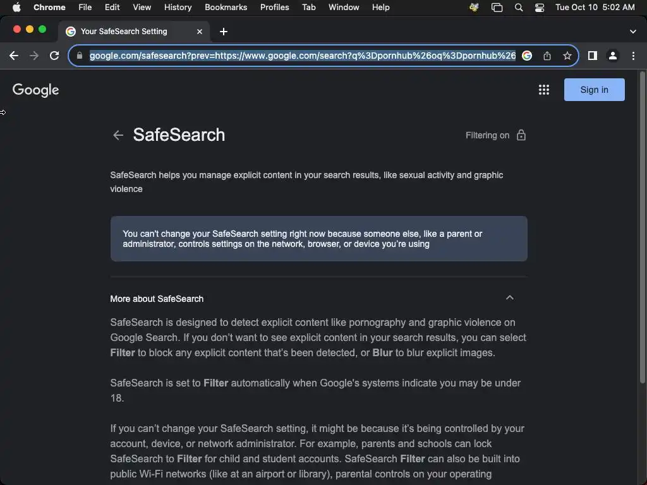Image resolution: width=647 pixels, height=485 pixels.
Task: Click the browser back arrow button
Action: point(14,56)
